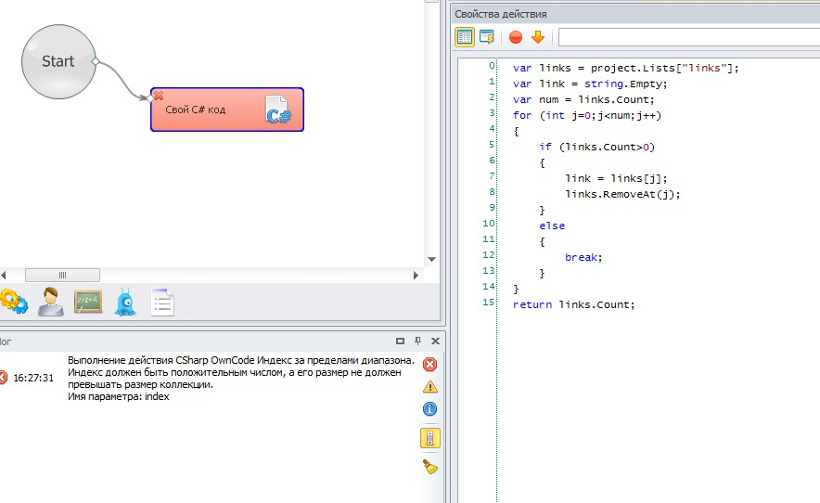
Task: Toggle error messages filter in log
Action: pyautogui.click(x=429, y=365)
